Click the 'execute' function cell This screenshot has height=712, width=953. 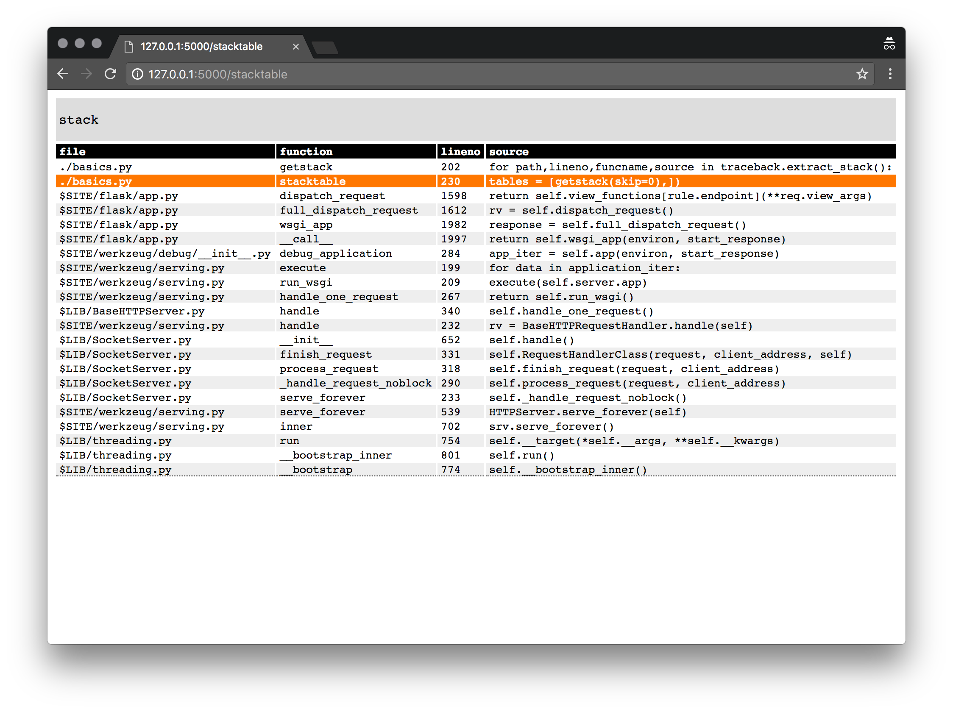[356, 268]
